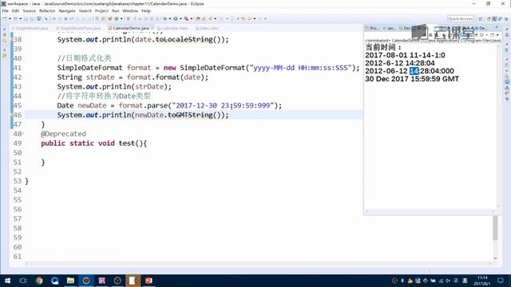Click the console horizontal scrollbar
The width and height of the screenshot is (511, 287).
click(x=430, y=211)
